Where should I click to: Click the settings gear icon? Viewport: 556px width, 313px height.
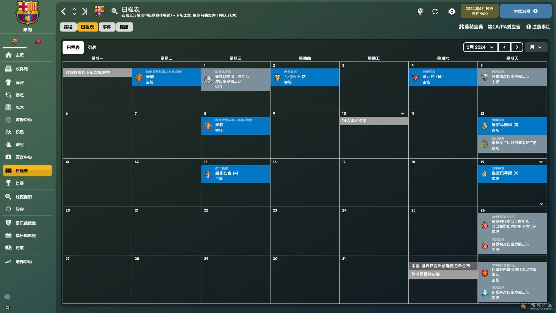[452, 12]
